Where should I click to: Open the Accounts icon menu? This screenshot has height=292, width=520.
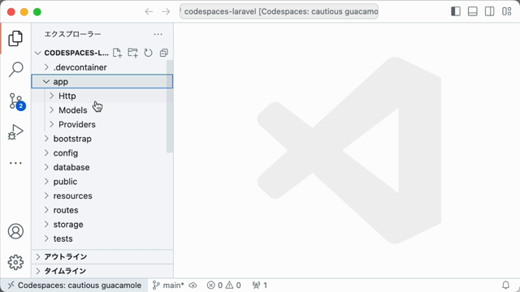[15, 231]
